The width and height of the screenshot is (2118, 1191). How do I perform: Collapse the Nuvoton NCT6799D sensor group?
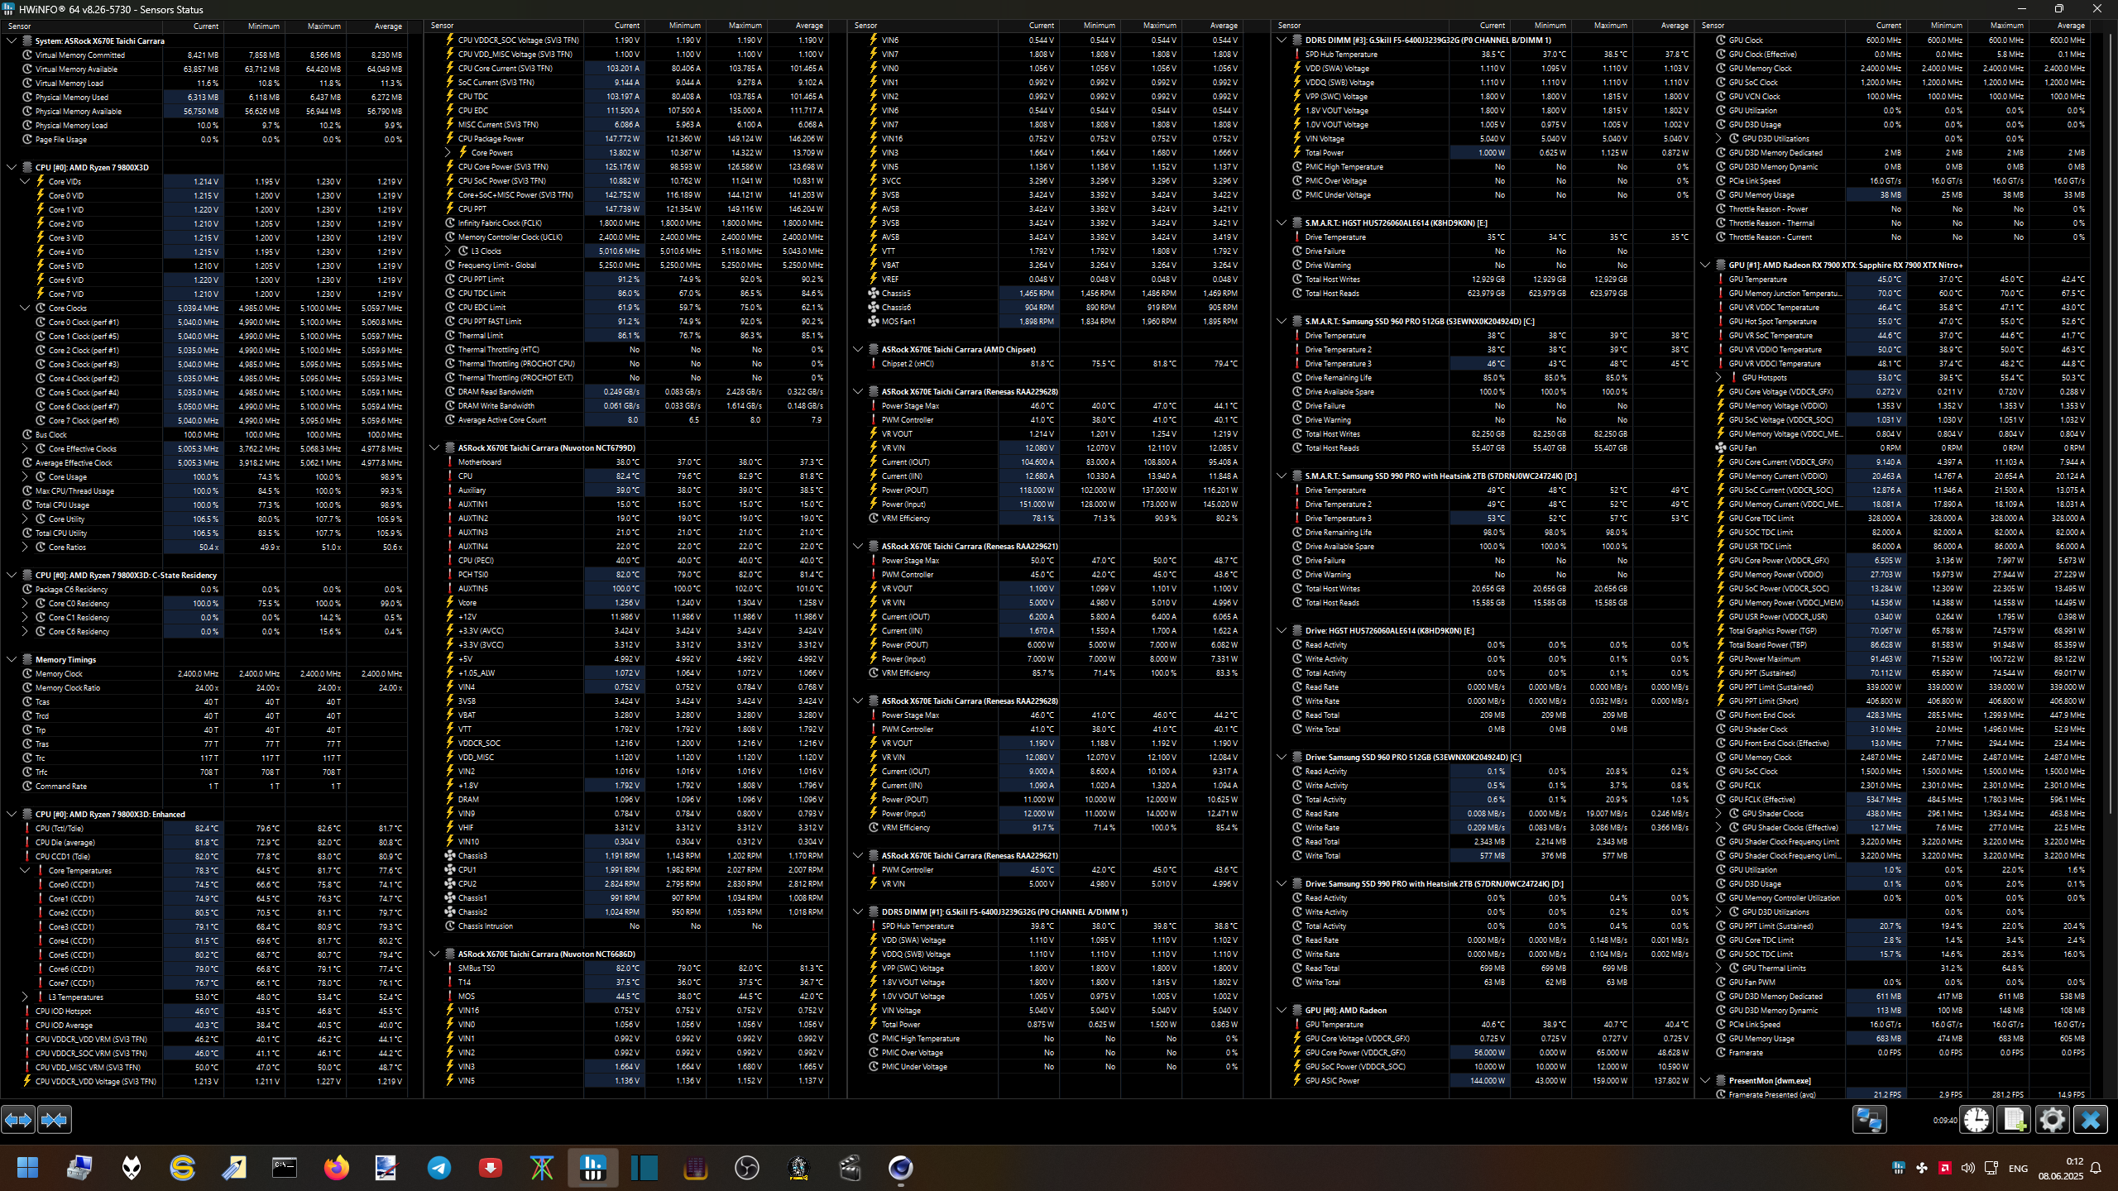pyautogui.click(x=434, y=448)
